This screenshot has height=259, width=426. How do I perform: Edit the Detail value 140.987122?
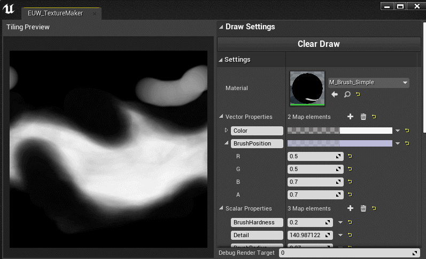click(310, 235)
